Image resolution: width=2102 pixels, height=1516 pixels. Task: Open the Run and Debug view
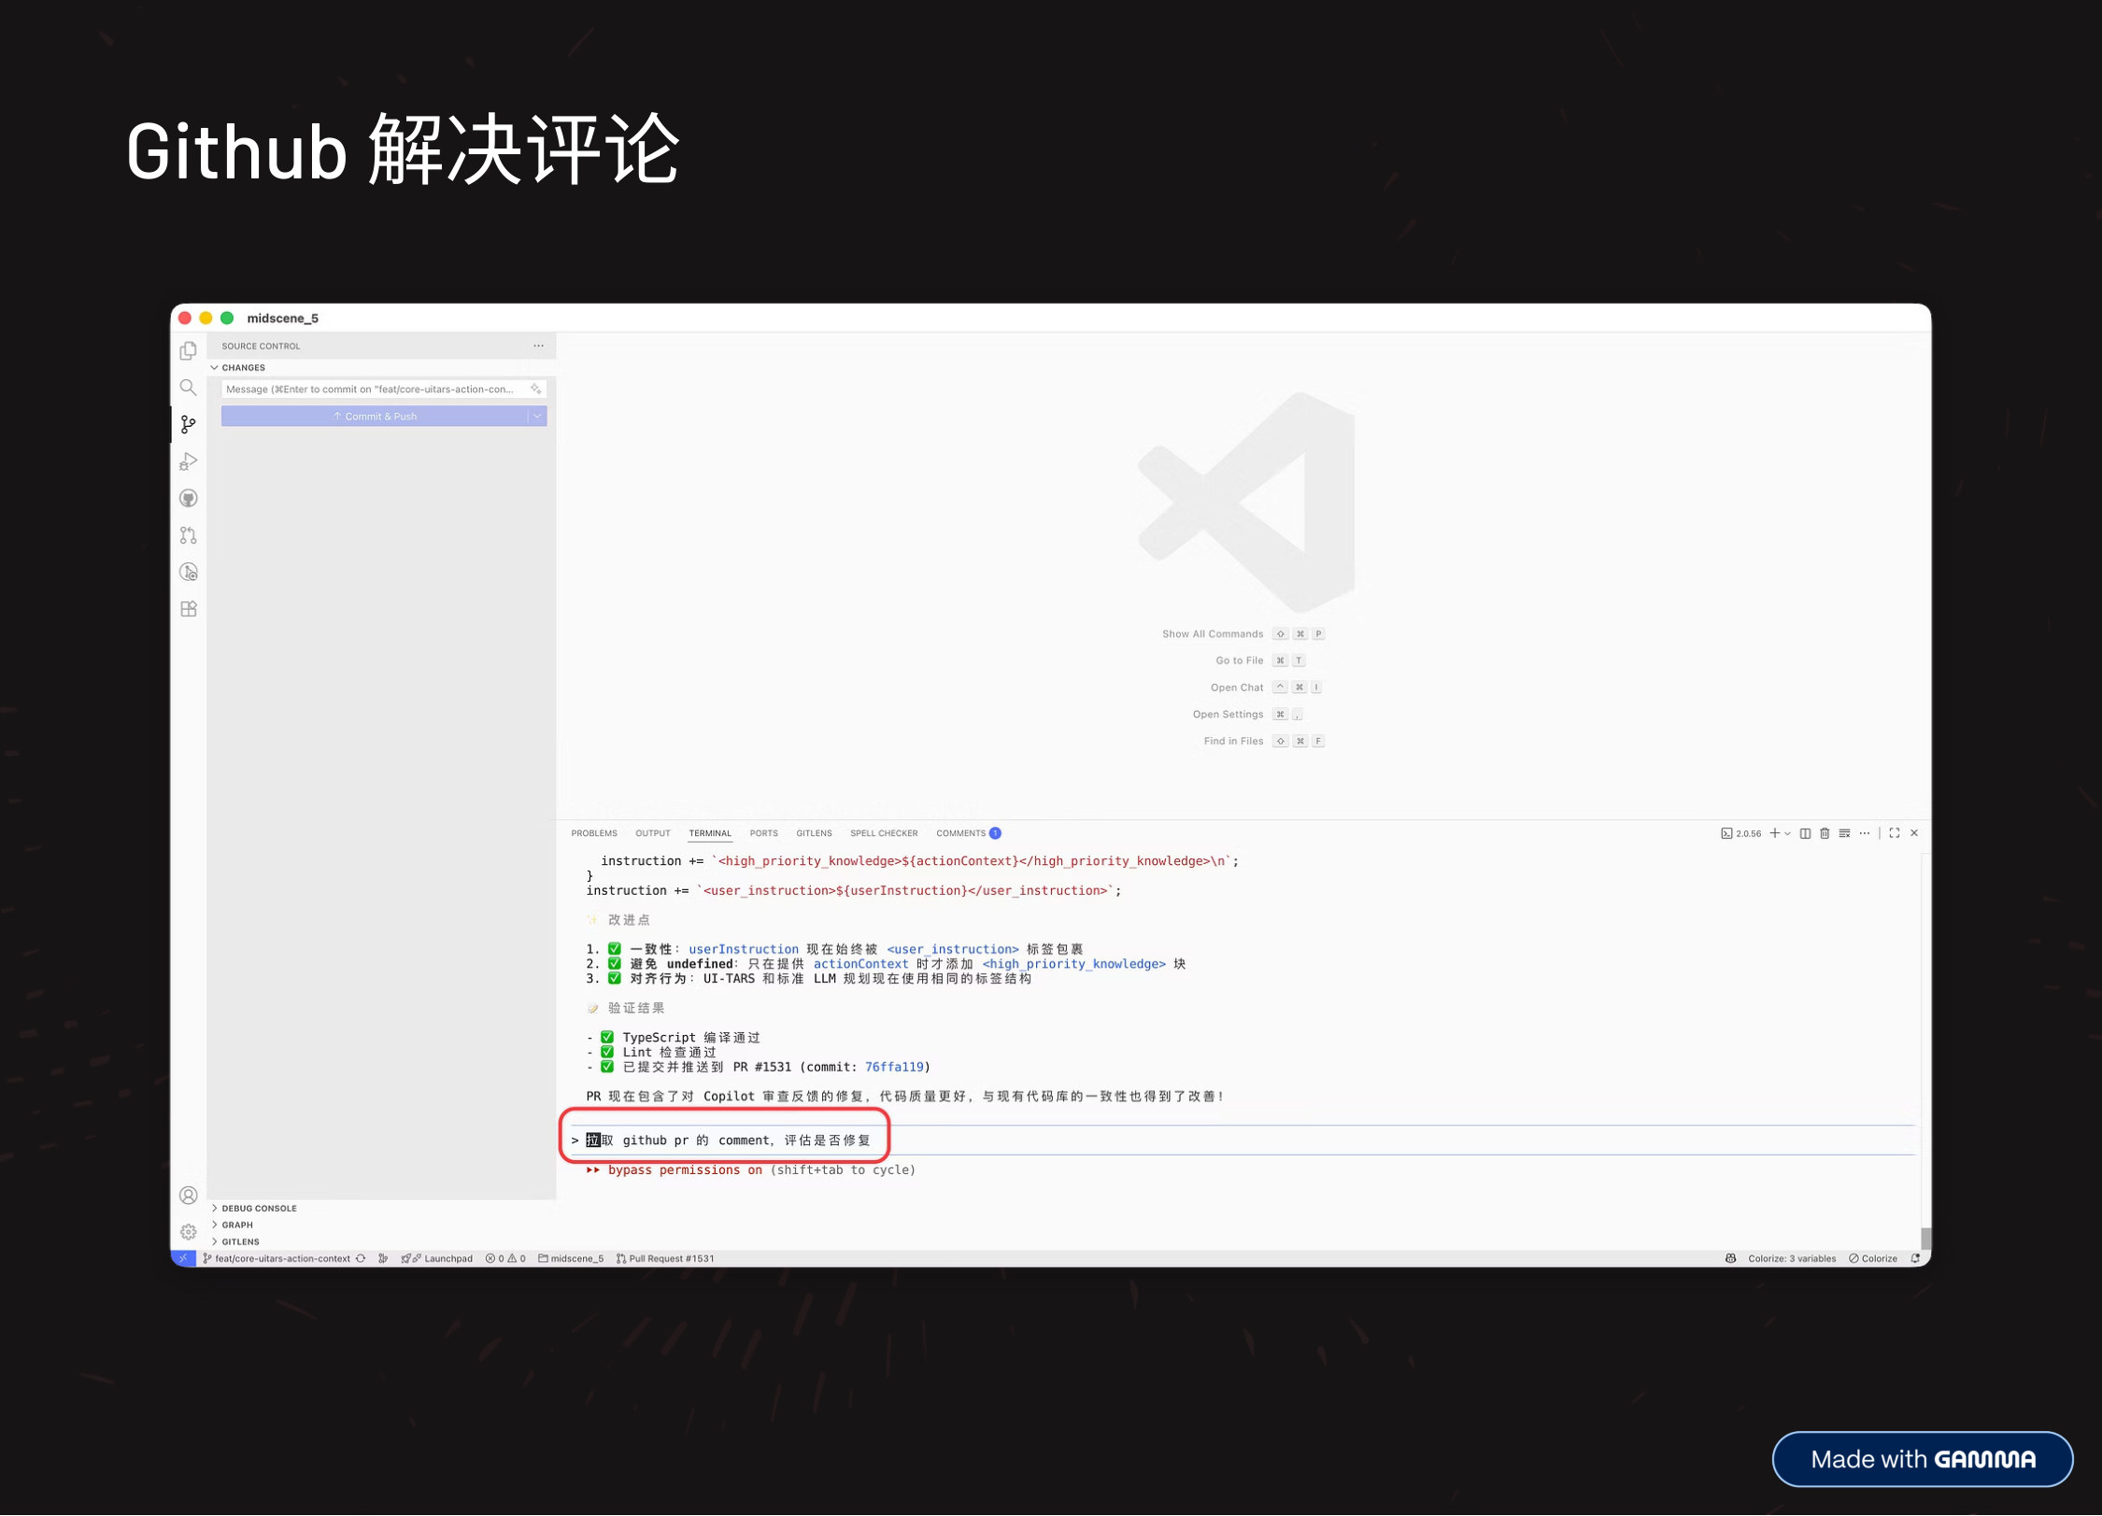click(x=189, y=461)
